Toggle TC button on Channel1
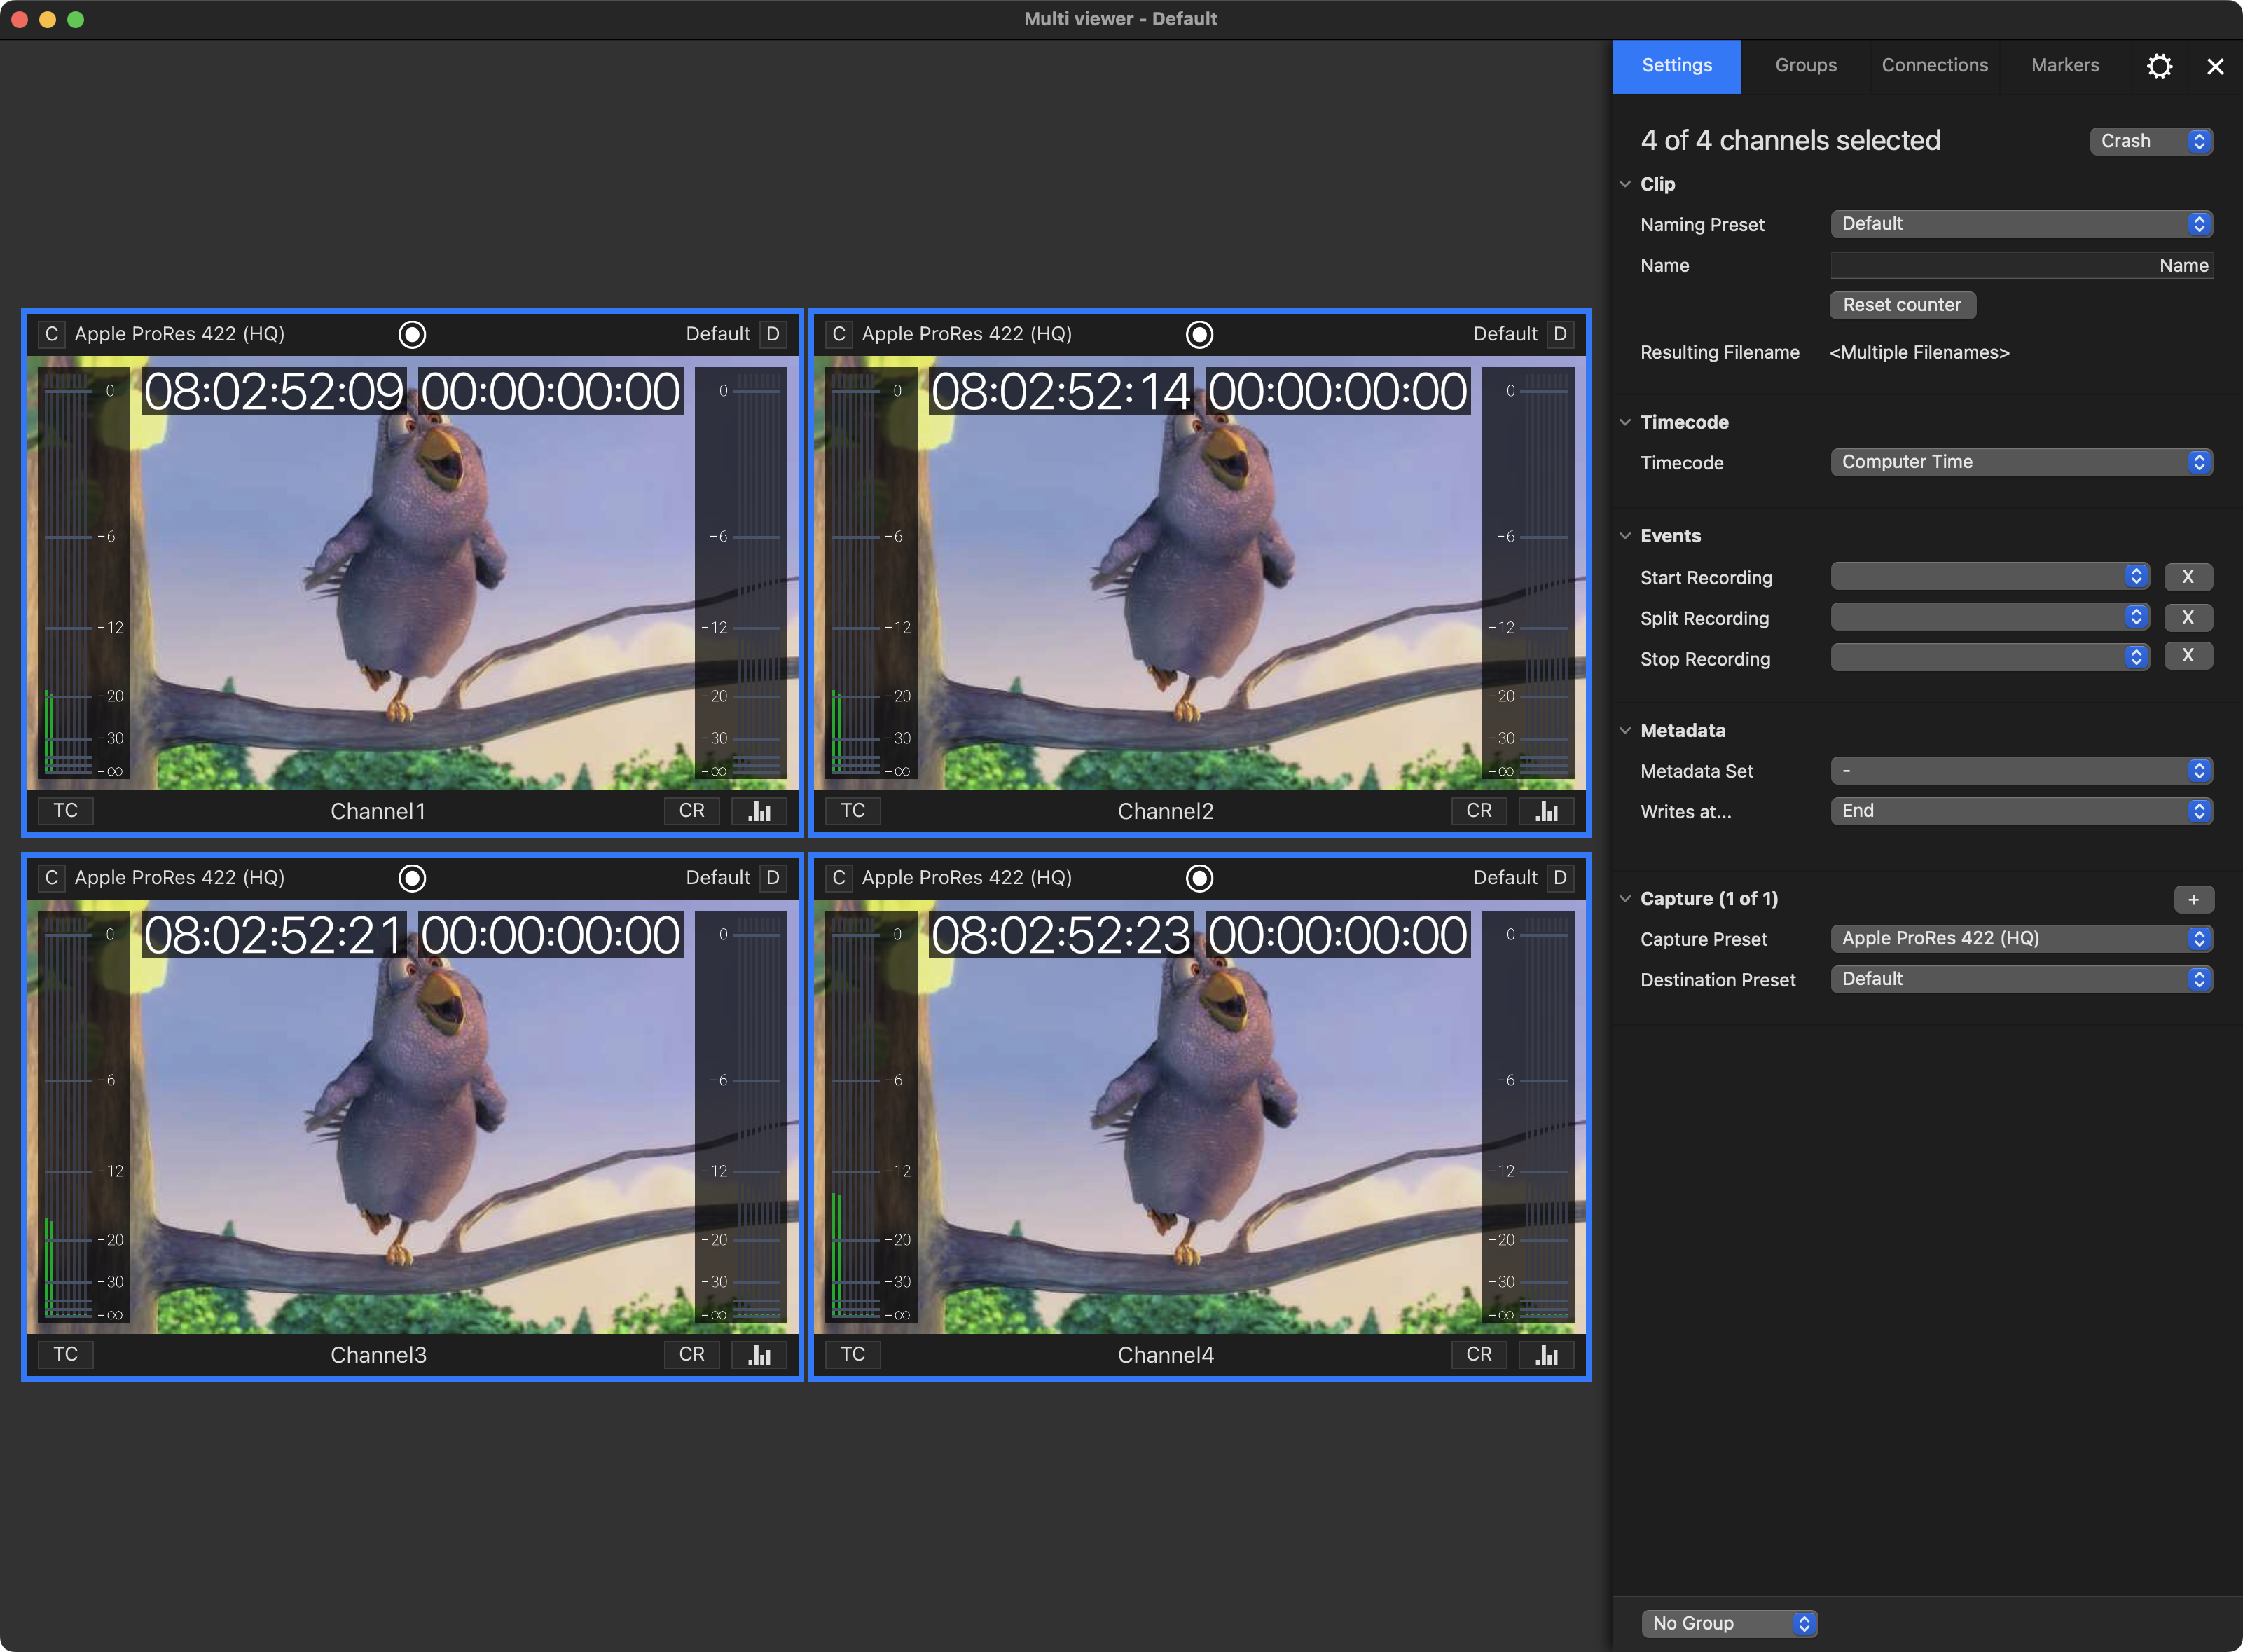The image size is (2243, 1652). [66, 811]
